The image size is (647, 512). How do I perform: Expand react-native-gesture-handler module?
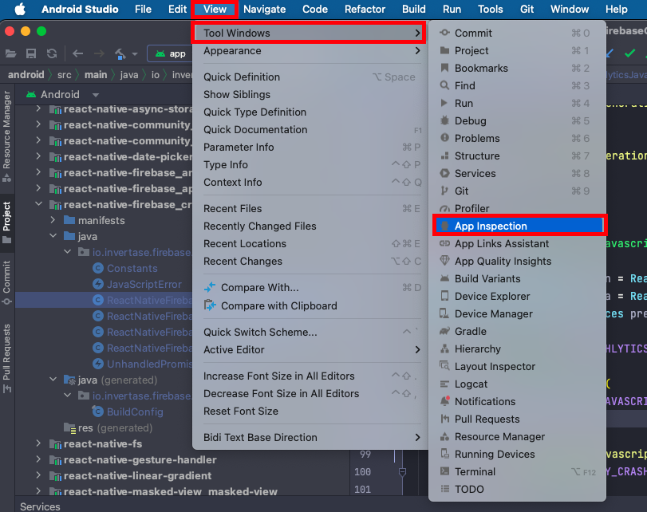tap(38, 459)
